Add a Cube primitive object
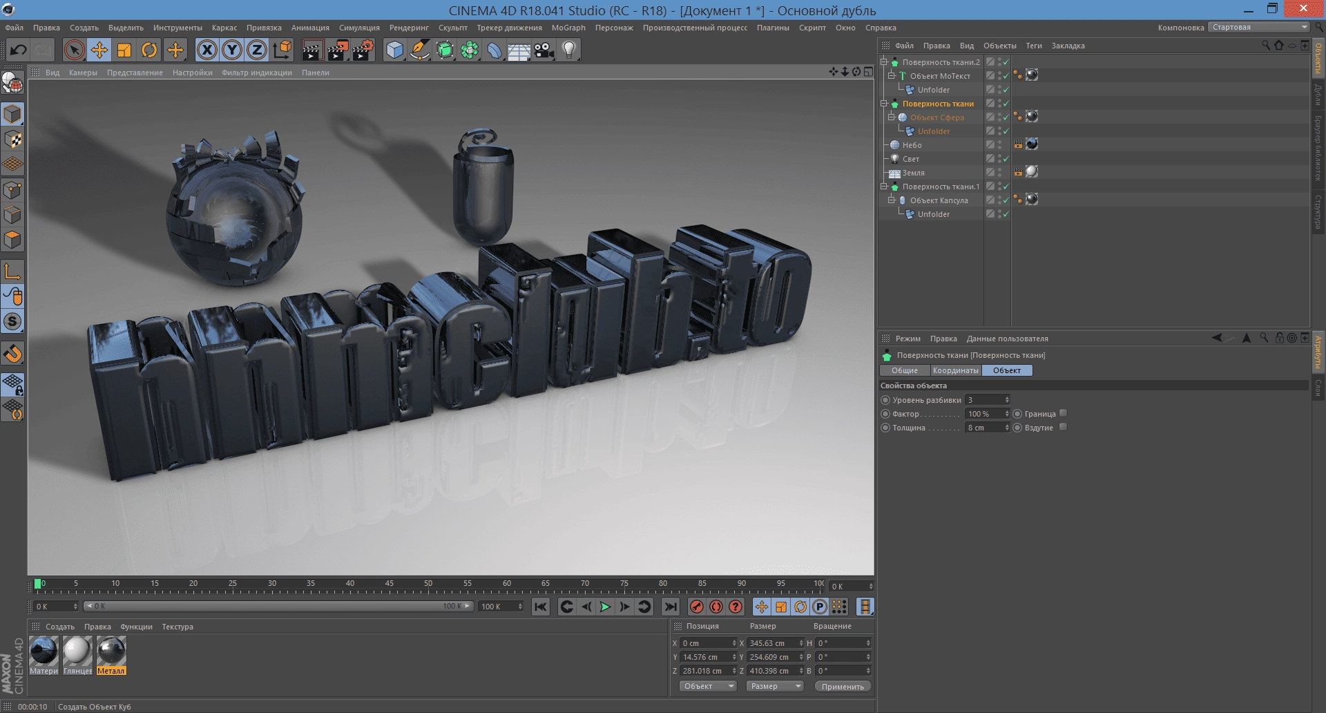Screen dimensions: 1326x713 coord(394,50)
